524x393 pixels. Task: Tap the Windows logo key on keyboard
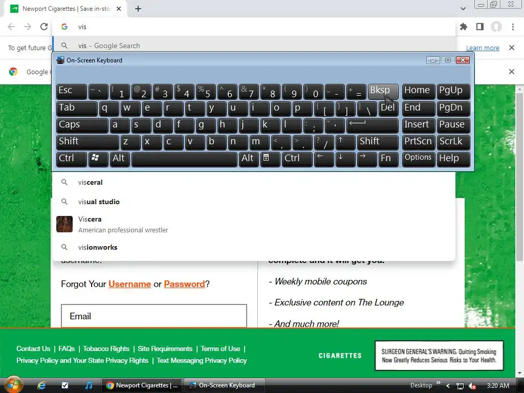(98, 160)
